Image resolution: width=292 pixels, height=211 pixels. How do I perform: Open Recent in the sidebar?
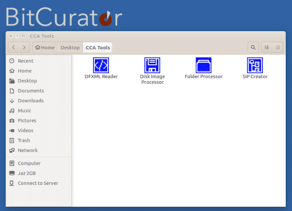click(x=39, y=61)
